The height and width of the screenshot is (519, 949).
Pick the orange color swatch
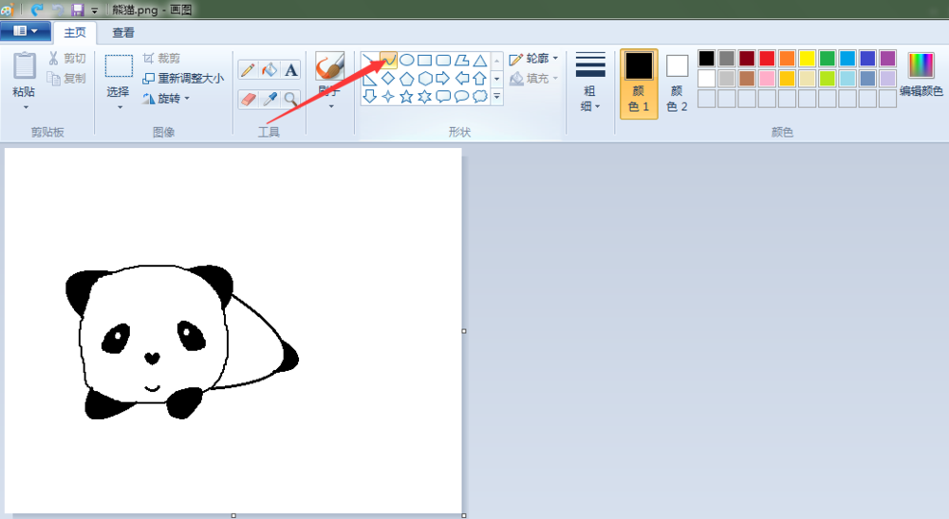click(787, 58)
